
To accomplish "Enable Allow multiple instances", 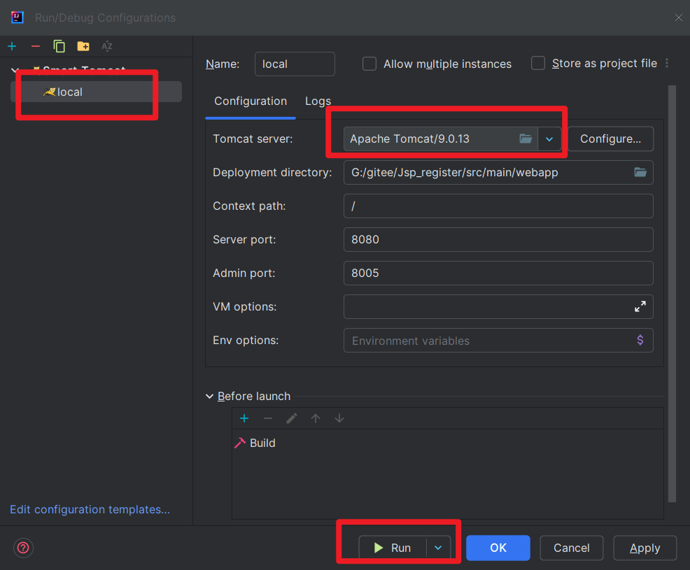I will click(x=369, y=64).
